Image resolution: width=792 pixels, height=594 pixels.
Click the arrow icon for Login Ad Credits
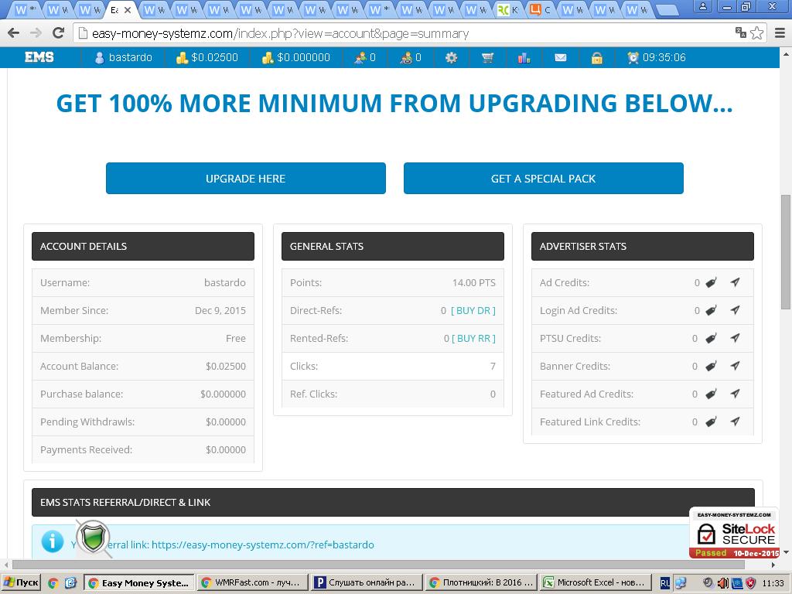(x=735, y=310)
